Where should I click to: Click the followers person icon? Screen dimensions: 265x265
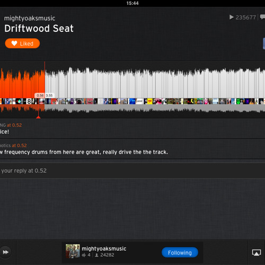point(96,255)
